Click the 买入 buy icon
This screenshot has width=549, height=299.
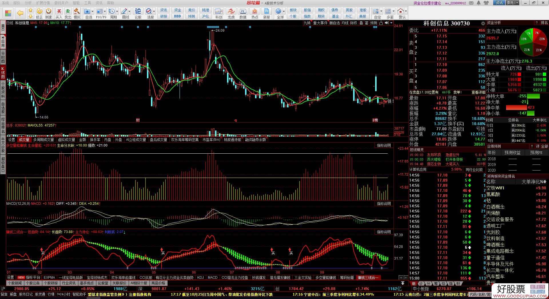tap(59, 11)
